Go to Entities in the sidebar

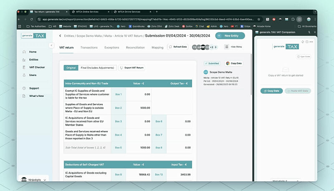pos(33,60)
